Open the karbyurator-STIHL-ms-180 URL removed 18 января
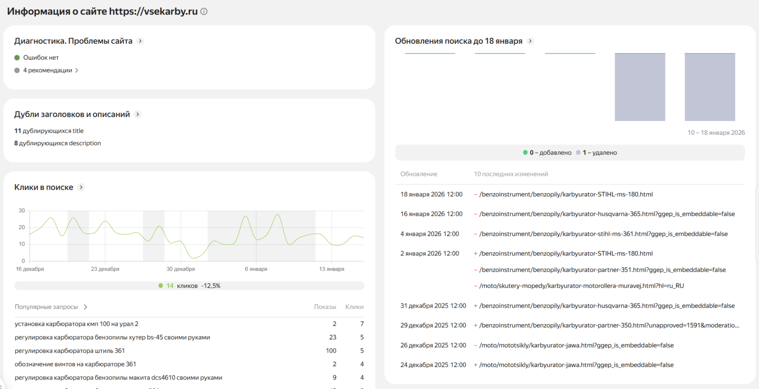The image size is (759, 389). click(565, 194)
